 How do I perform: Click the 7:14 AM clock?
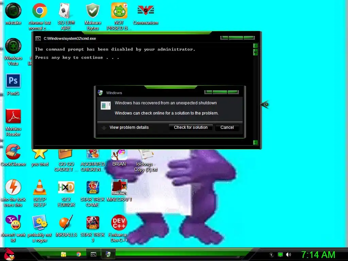(318, 255)
